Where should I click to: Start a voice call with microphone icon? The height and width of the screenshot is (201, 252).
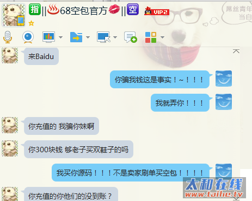[x=8, y=37]
